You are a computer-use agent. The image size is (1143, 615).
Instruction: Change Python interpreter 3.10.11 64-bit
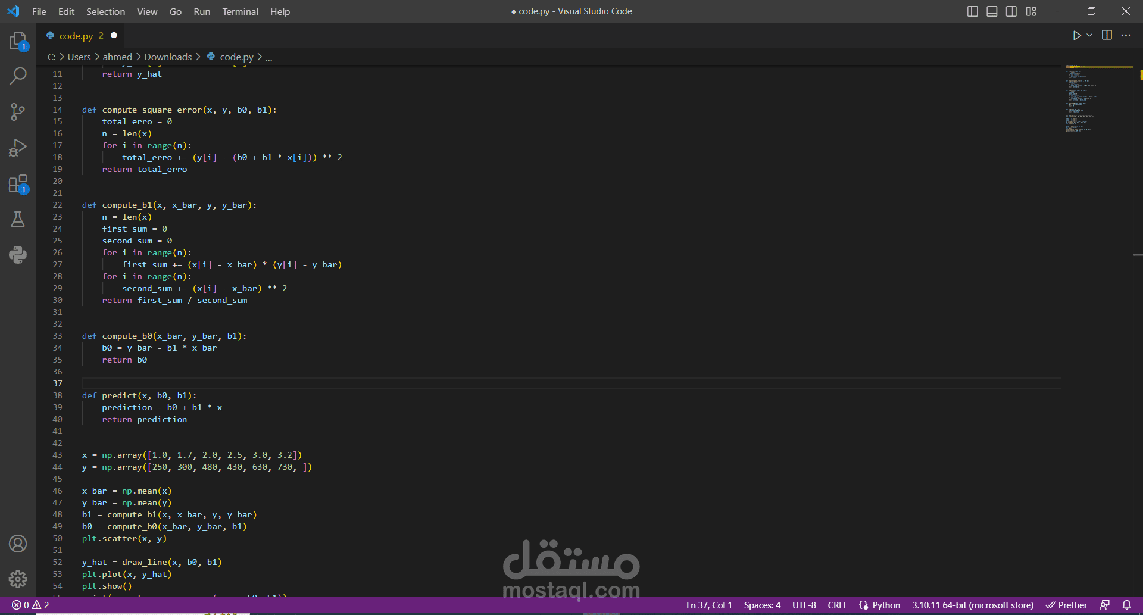pos(973,605)
